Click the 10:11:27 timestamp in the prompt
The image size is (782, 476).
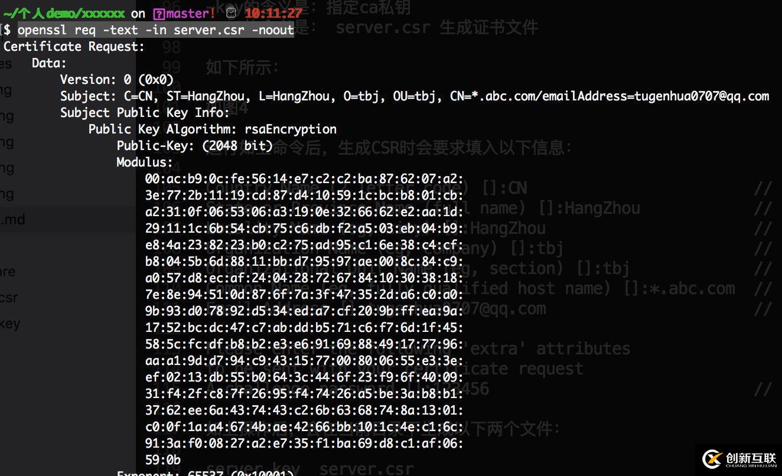click(273, 13)
